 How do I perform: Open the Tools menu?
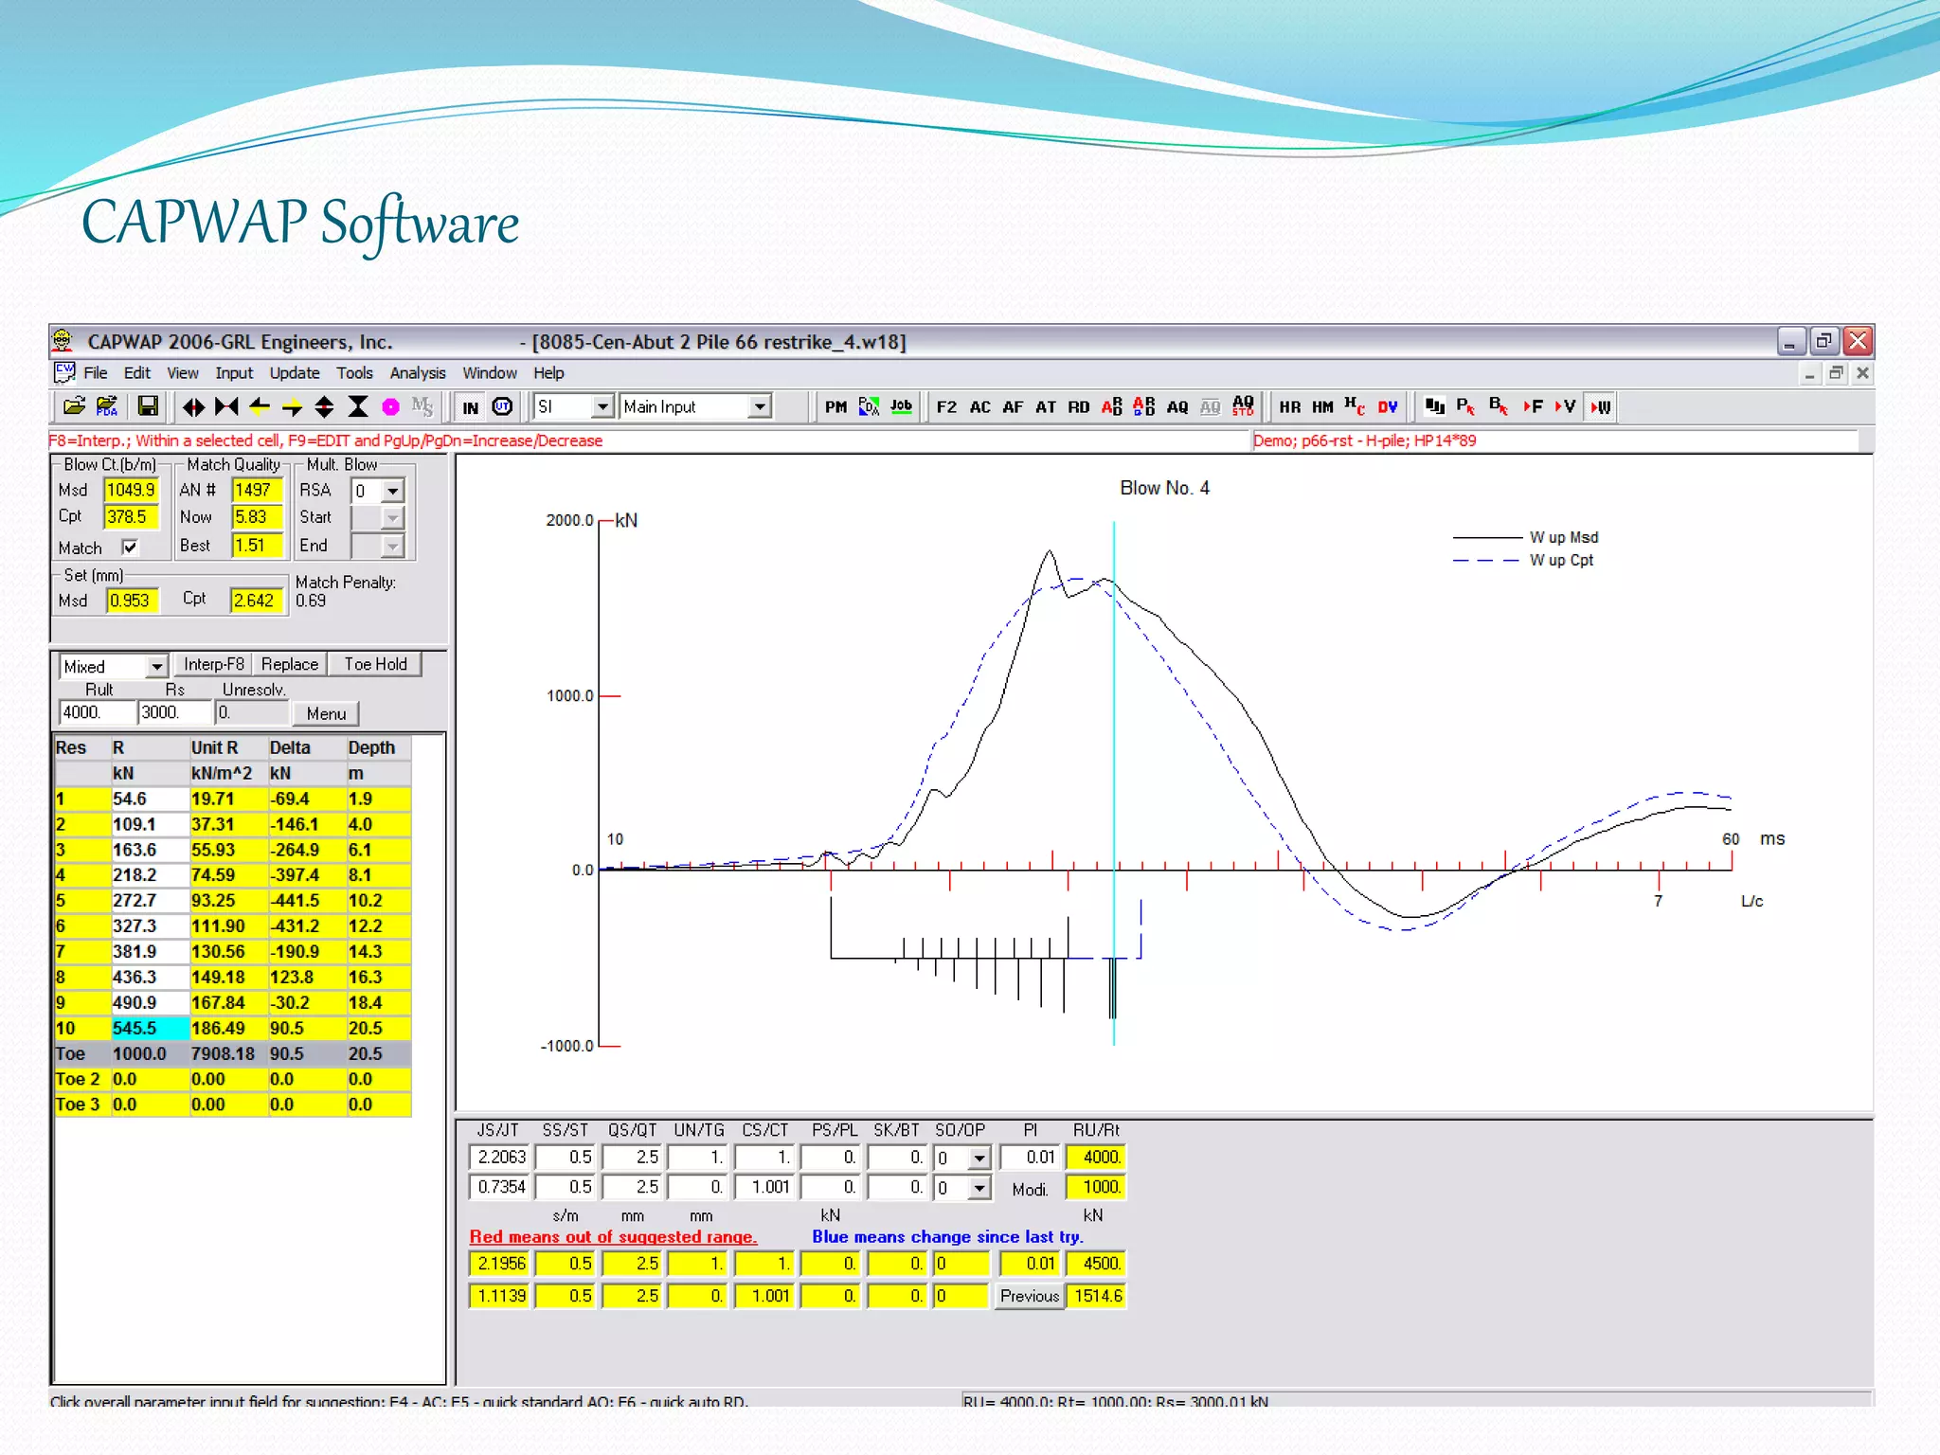354,373
